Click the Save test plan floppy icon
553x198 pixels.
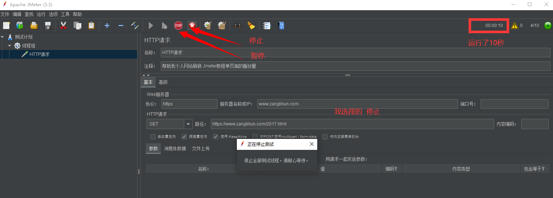tap(48, 26)
